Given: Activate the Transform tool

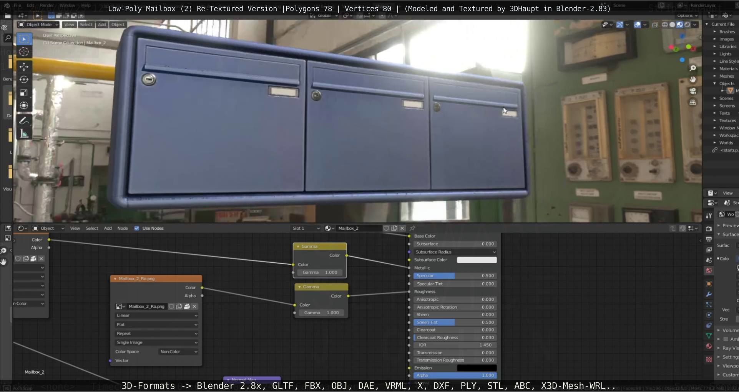Looking at the screenshot, I should (24, 105).
